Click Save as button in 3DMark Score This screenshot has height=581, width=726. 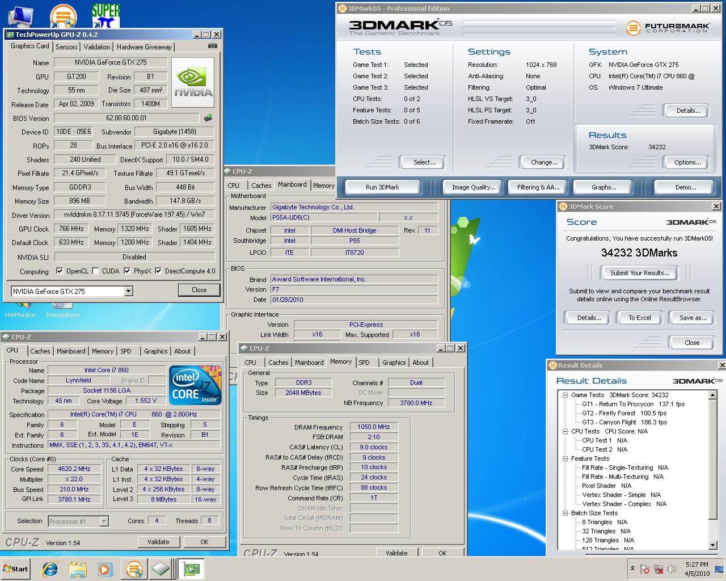pos(693,318)
